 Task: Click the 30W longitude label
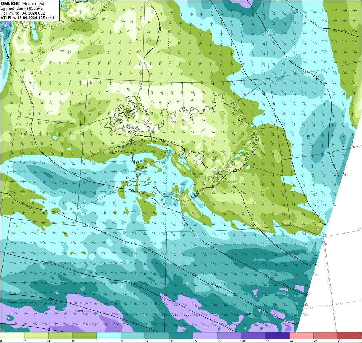pos(25,133)
